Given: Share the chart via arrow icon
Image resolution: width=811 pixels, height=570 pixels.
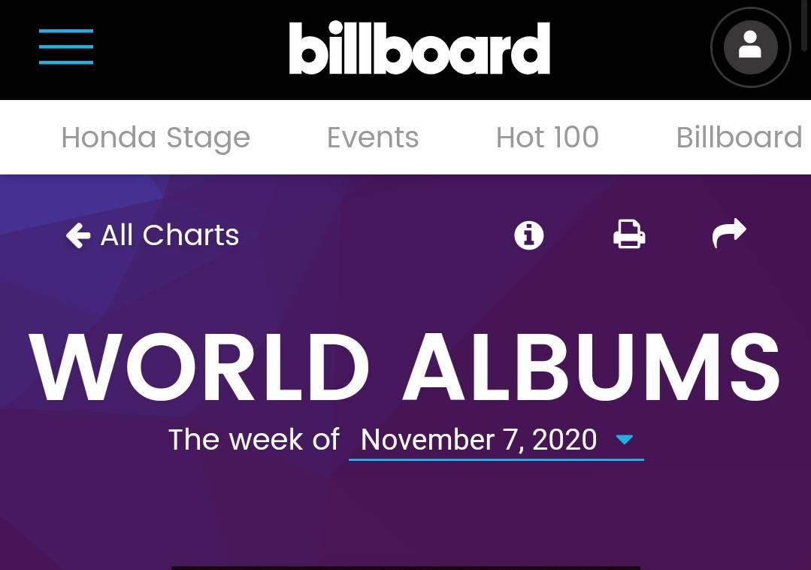Looking at the screenshot, I should 729,233.
